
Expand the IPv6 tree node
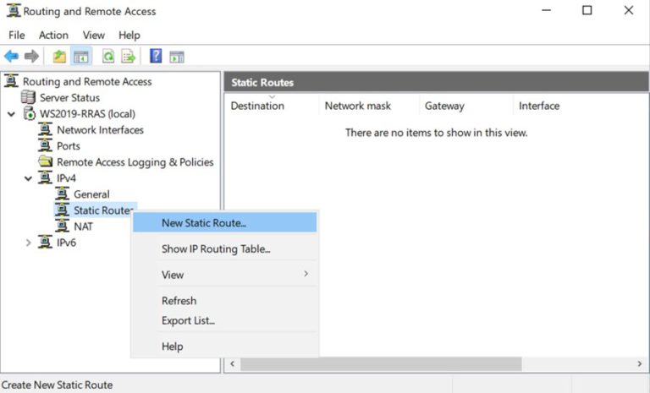(28, 243)
